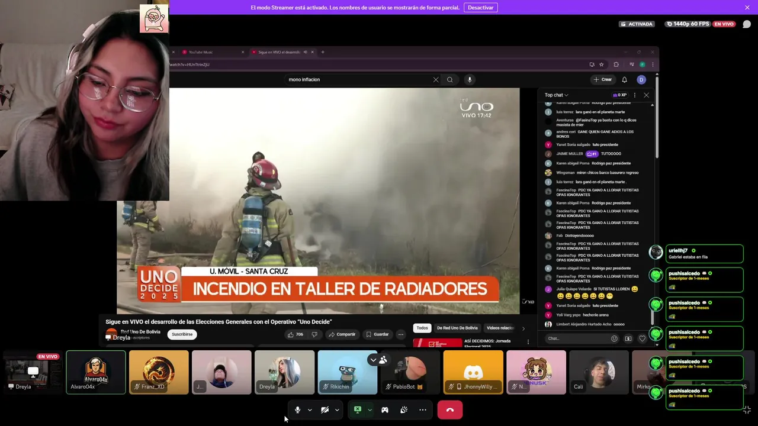The height and width of the screenshot is (426, 758).
Task: Open the chat bubble icon at top right
Action: click(747, 24)
